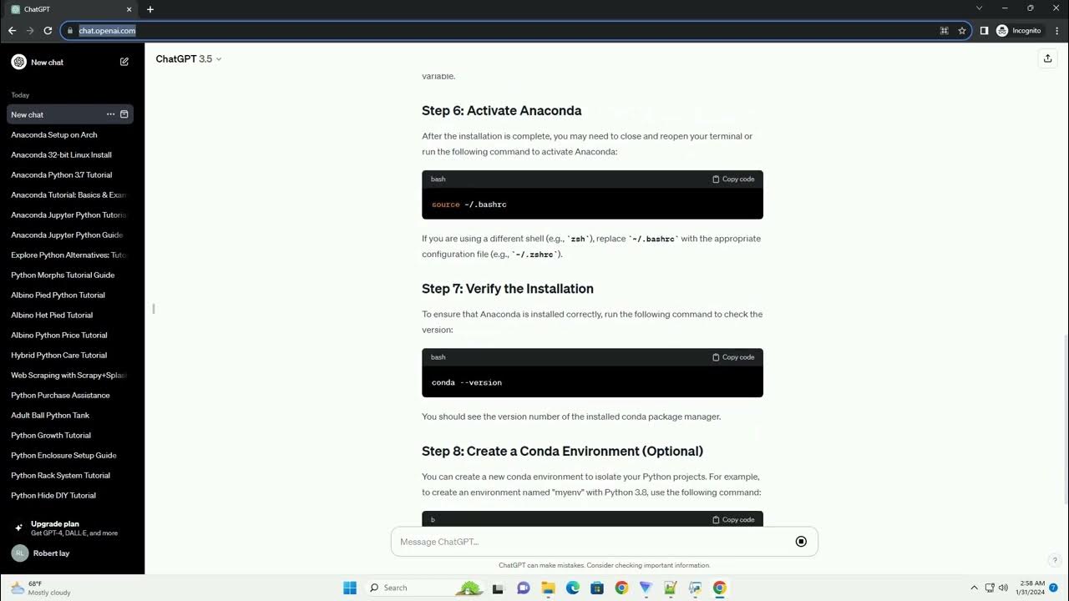Open Anaconda Tutorial: Basics & Exam chat
Screen dimensions: 1069x601
pos(70,194)
